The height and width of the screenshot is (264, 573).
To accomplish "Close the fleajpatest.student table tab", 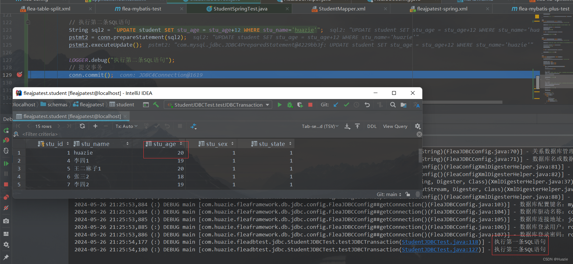I will (x=125, y=116).
